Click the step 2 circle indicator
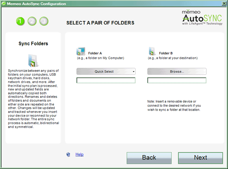 click(32, 21)
